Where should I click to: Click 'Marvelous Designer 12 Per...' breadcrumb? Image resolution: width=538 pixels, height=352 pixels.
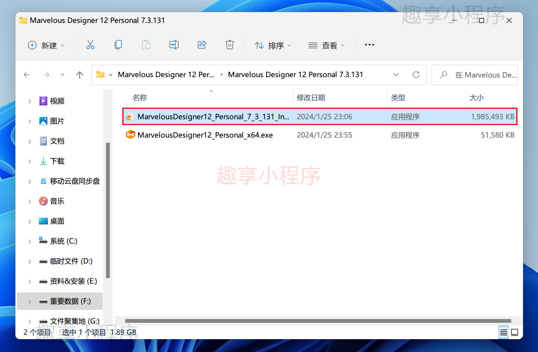click(166, 75)
